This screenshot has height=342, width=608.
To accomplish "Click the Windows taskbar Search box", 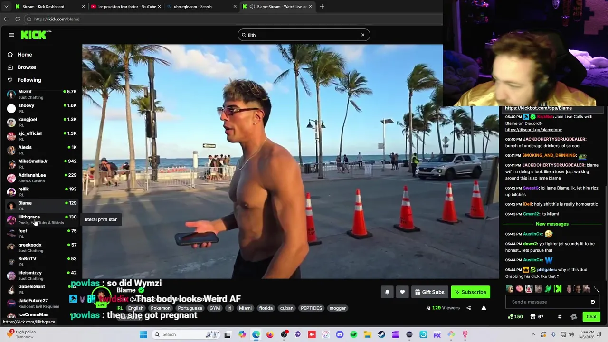I will click(186, 334).
